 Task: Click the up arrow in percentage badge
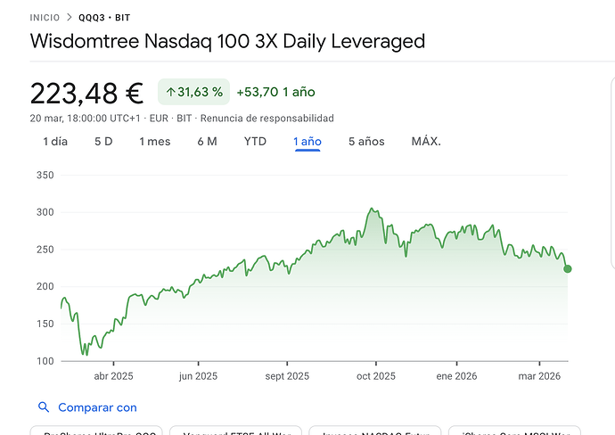(x=170, y=92)
